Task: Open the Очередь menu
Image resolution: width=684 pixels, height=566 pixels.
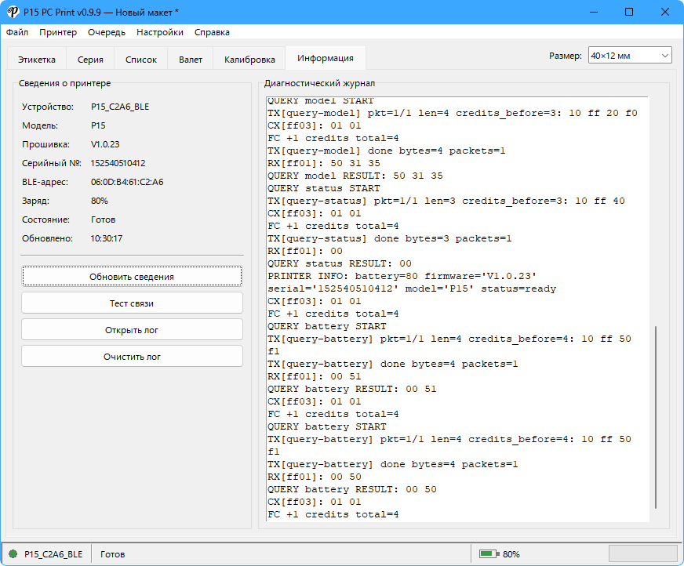Action: pyautogui.click(x=107, y=32)
